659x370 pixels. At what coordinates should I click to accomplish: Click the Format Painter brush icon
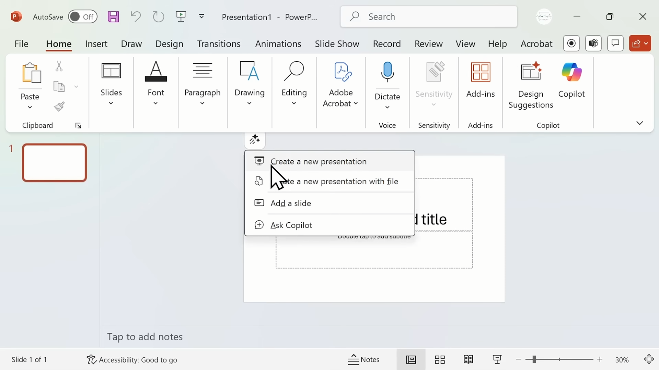(59, 107)
